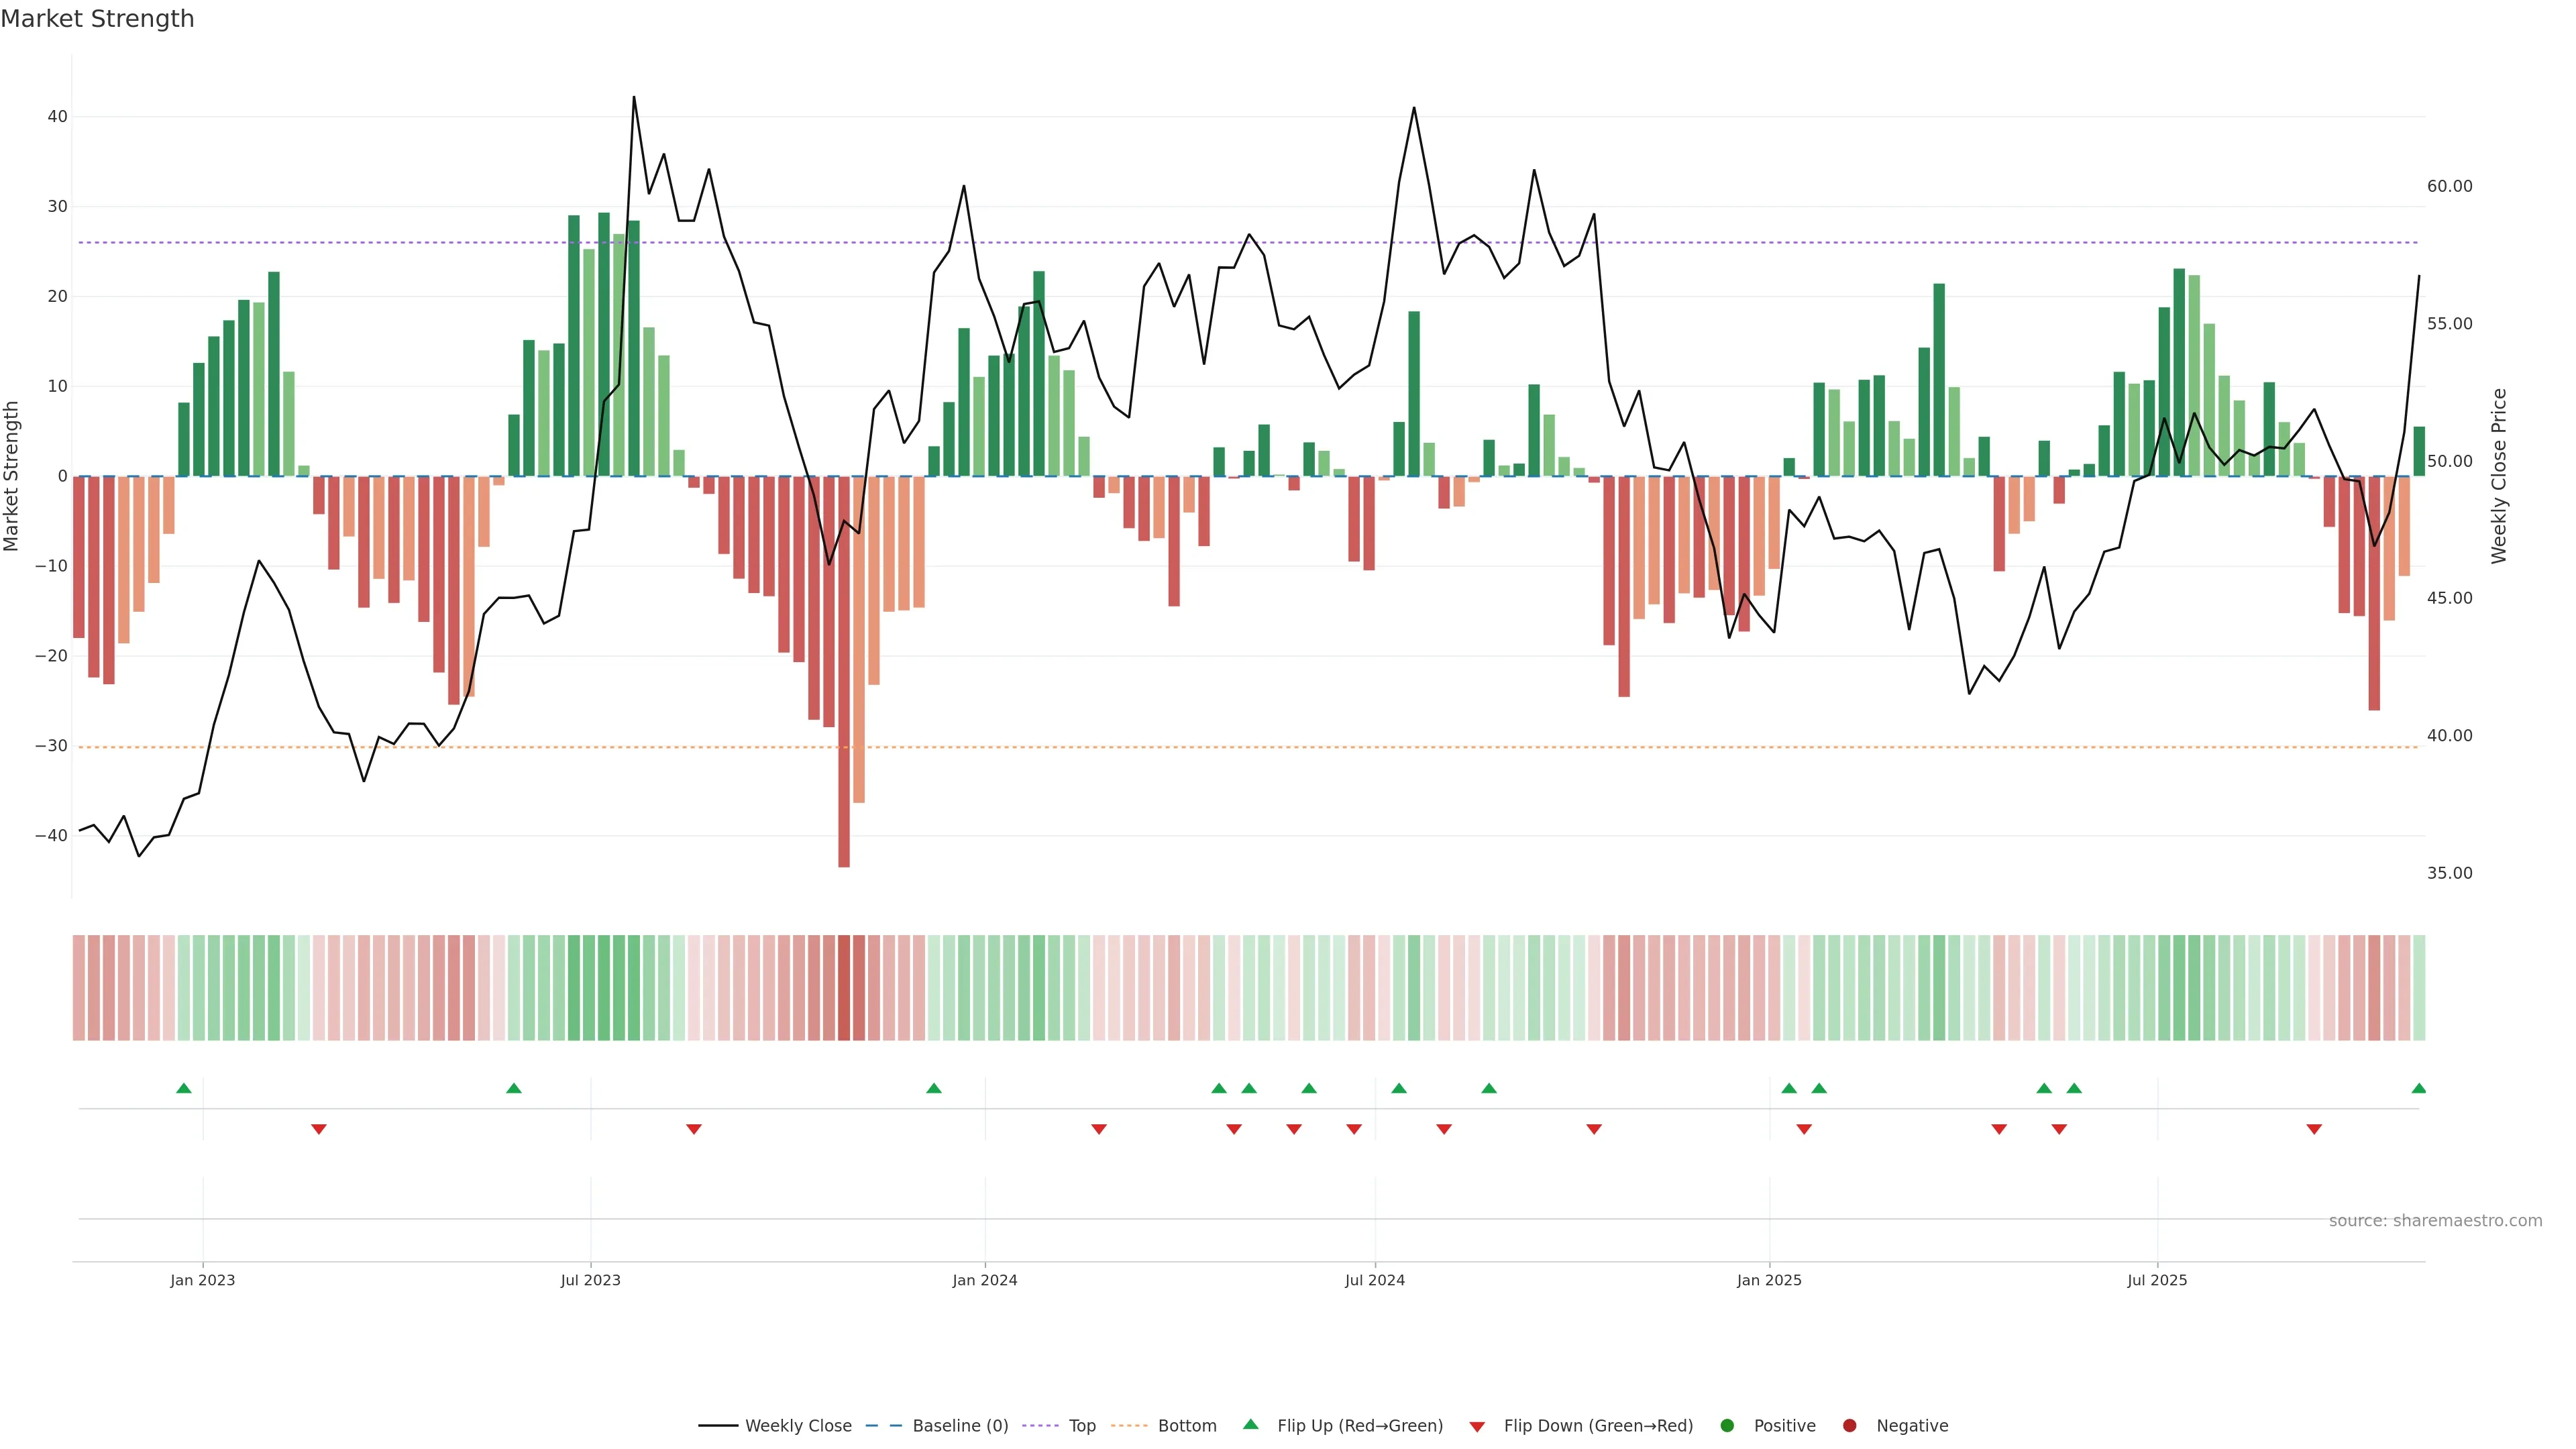
Task: Click the Weekly Close Price axis title
Action: [2499, 476]
